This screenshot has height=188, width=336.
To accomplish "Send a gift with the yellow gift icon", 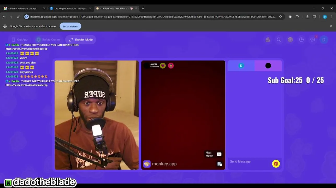I will point(276,164).
